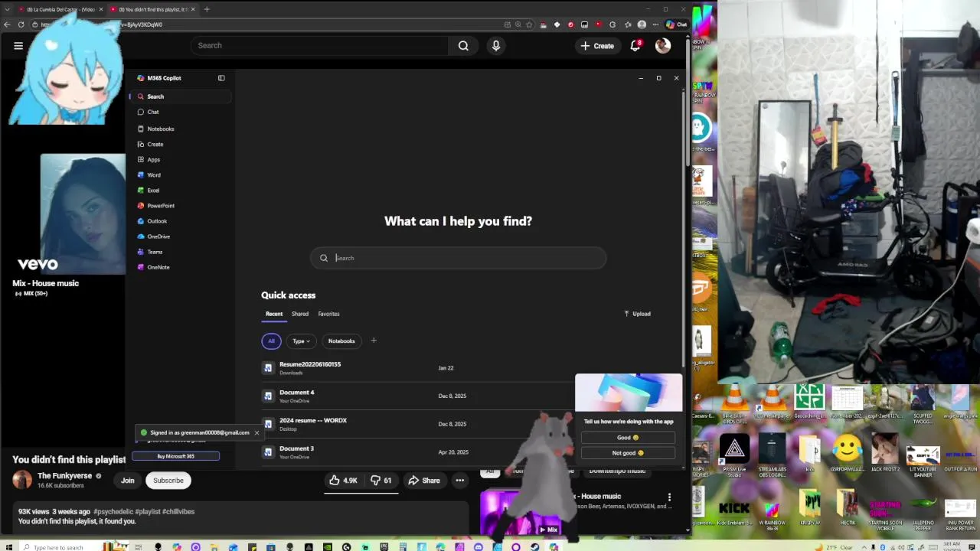980x551 pixels.
Task: Add a filter with the plus icon
Action: (374, 341)
